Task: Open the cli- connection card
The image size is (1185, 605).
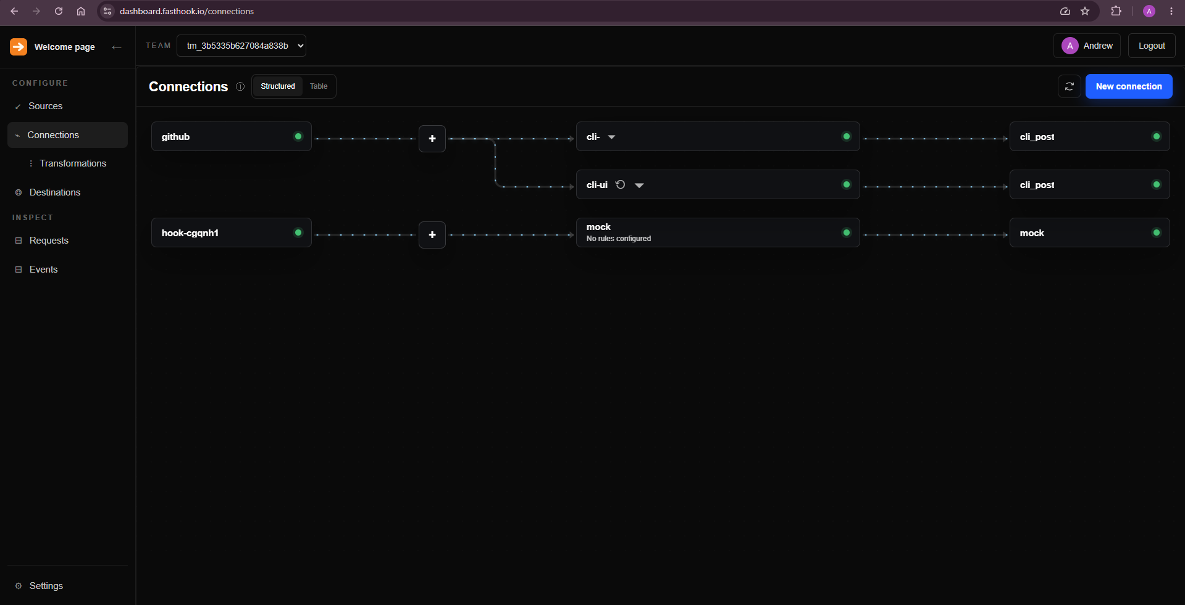Action: pyautogui.click(x=718, y=136)
